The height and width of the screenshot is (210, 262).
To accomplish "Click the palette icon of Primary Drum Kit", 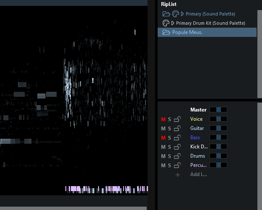I will (166, 23).
